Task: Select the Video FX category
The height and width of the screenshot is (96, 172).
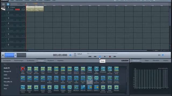Action: (6, 78)
